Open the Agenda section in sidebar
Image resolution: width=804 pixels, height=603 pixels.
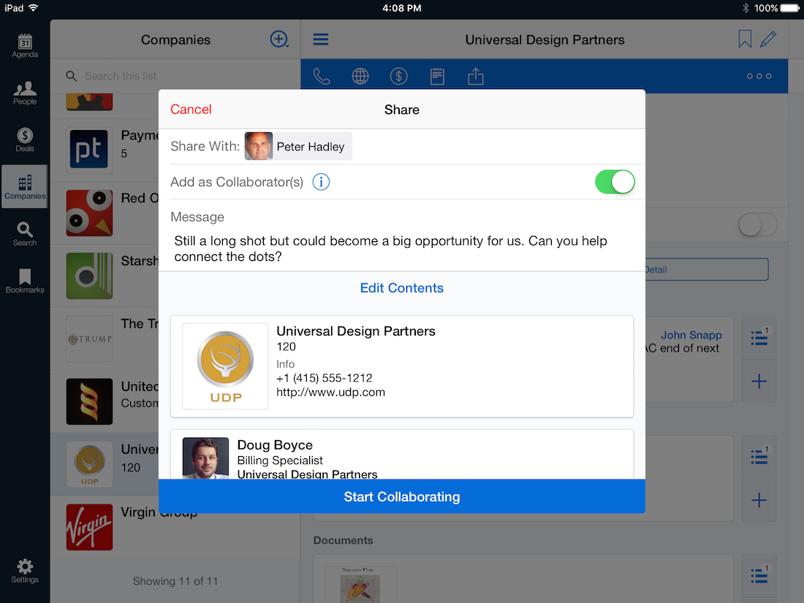(25, 46)
